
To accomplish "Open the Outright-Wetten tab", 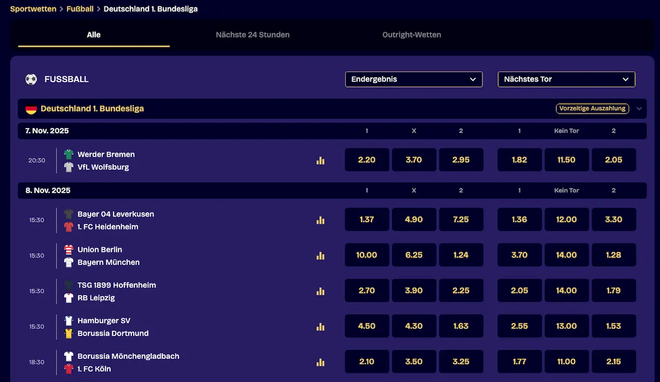I will pyautogui.click(x=412, y=34).
